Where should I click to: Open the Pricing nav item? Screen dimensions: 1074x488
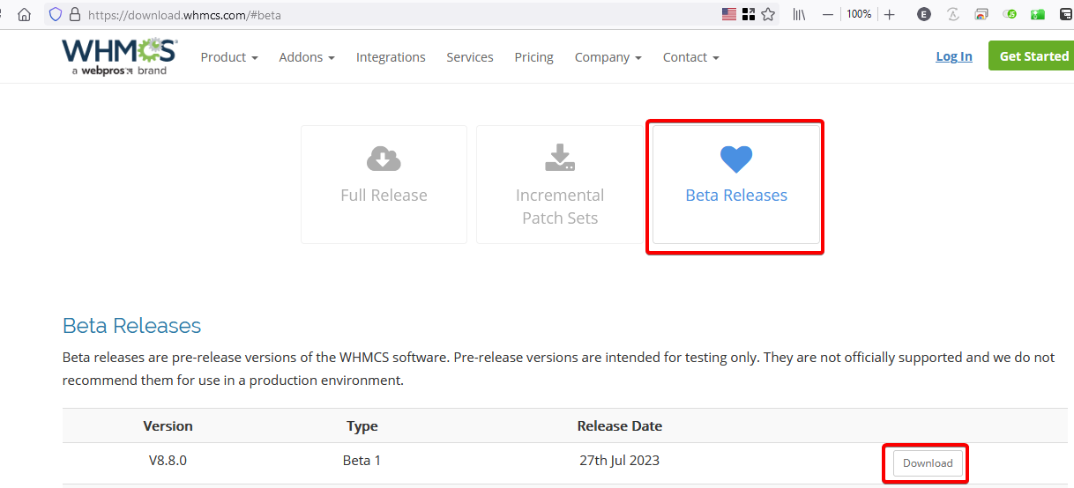(x=534, y=57)
